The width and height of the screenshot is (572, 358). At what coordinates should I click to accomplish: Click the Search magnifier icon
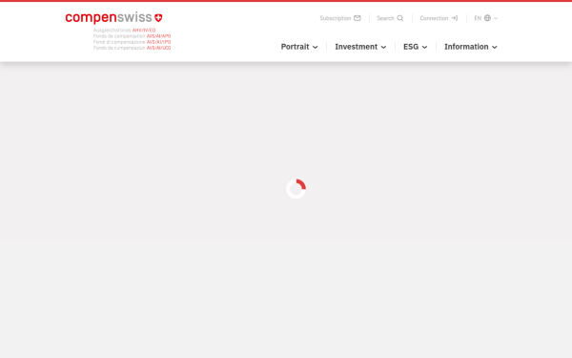point(400,18)
